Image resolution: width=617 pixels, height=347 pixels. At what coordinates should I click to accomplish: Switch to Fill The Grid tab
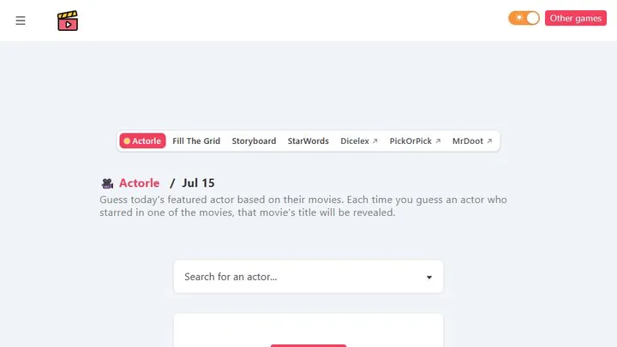(196, 141)
